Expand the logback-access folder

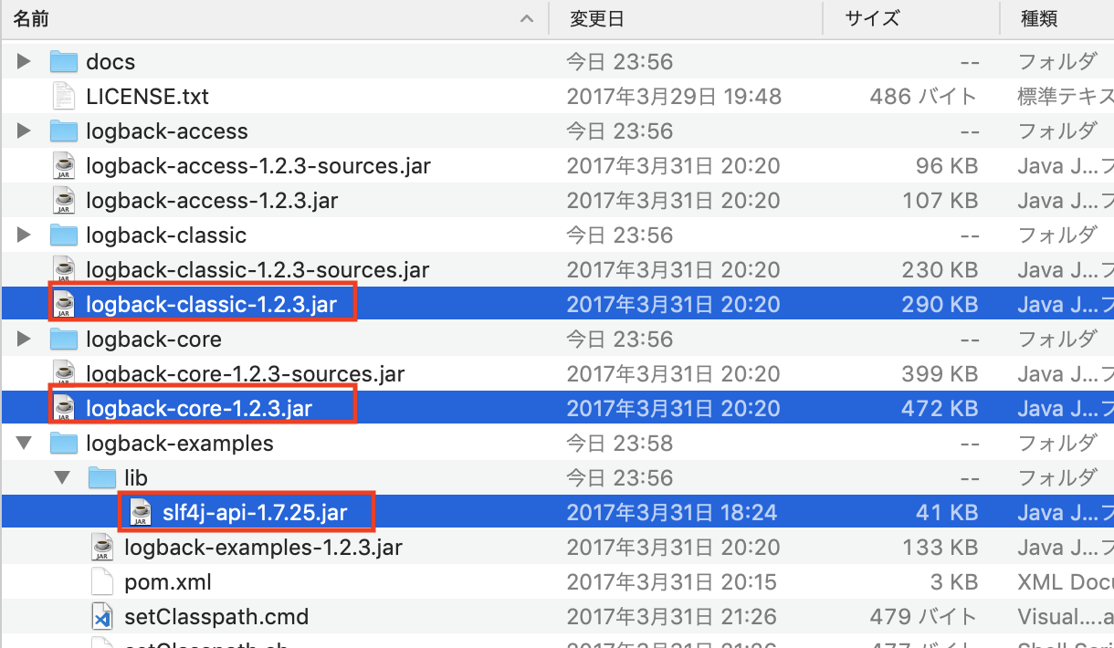25,131
